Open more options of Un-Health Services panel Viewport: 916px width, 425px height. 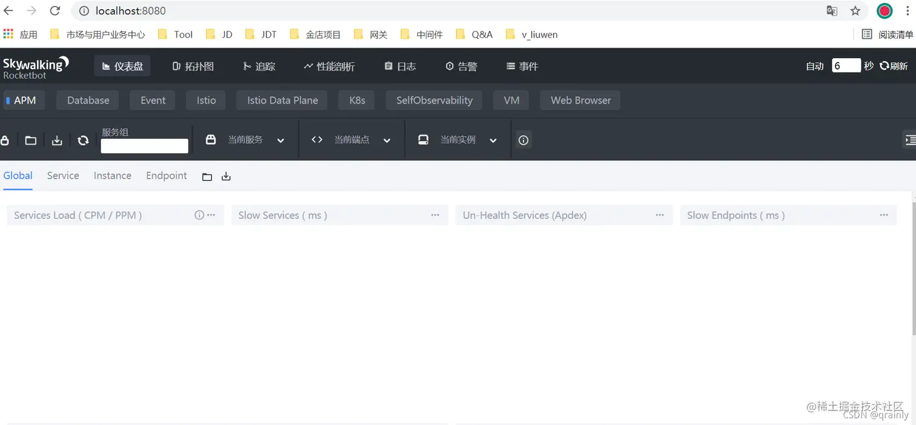click(x=660, y=215)
